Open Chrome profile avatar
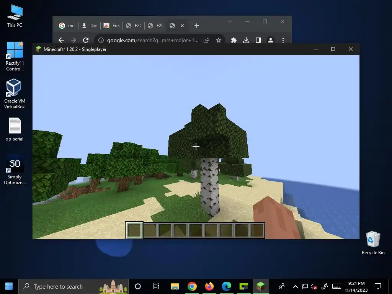The width and height of the screenshot is (392, 294). tap(271, 40)
